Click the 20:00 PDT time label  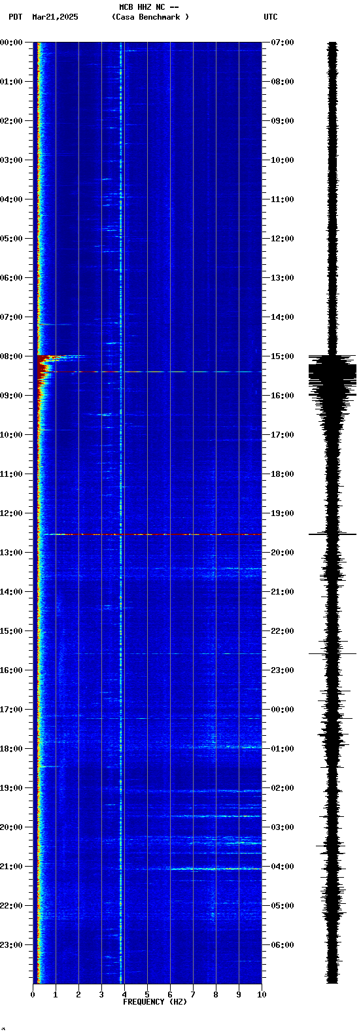[x=11, y=827]
